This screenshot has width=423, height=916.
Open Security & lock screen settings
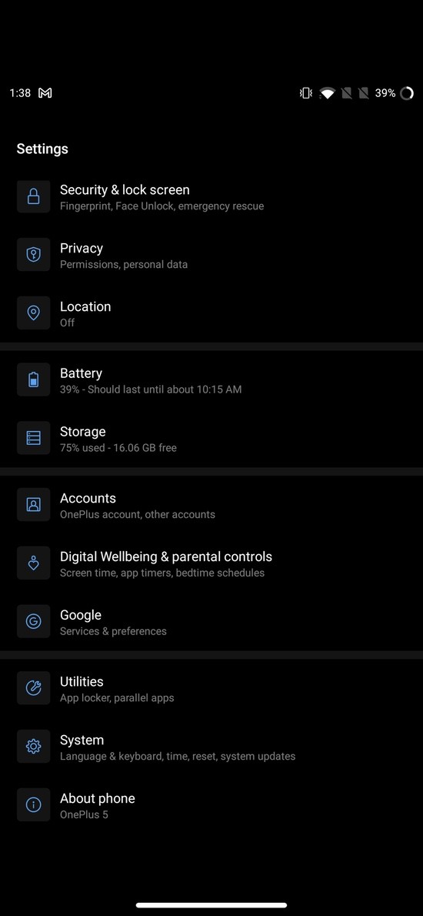tap(211, 197)
